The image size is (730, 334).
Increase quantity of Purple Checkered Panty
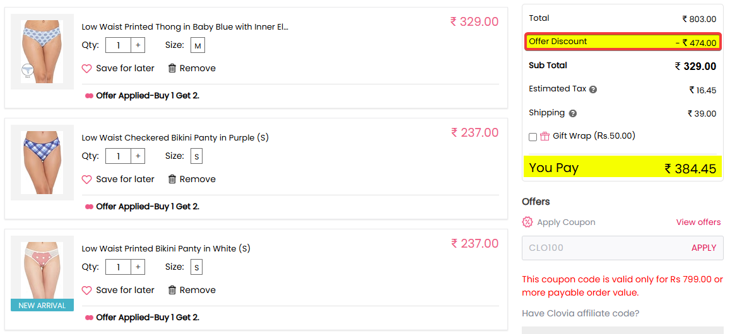tap(138, 156)
